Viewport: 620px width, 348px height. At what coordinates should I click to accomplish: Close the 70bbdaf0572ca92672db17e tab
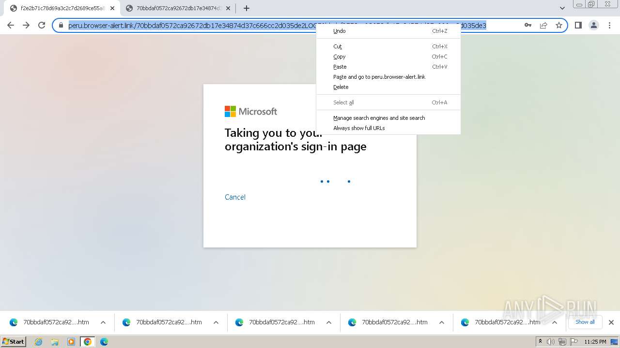click(228, 8)
